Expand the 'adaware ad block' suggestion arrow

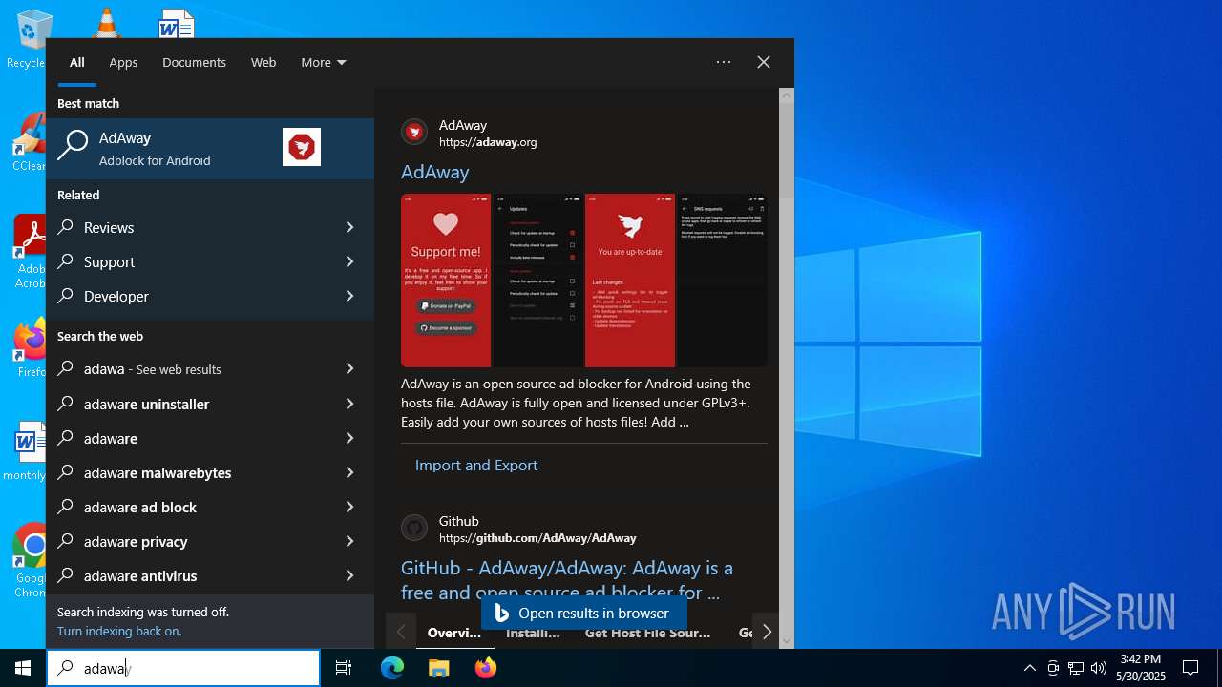[349, 507]
